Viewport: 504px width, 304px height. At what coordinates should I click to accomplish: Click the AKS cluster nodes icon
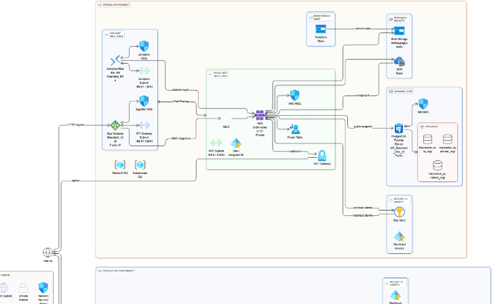click(x=260, y=116)
